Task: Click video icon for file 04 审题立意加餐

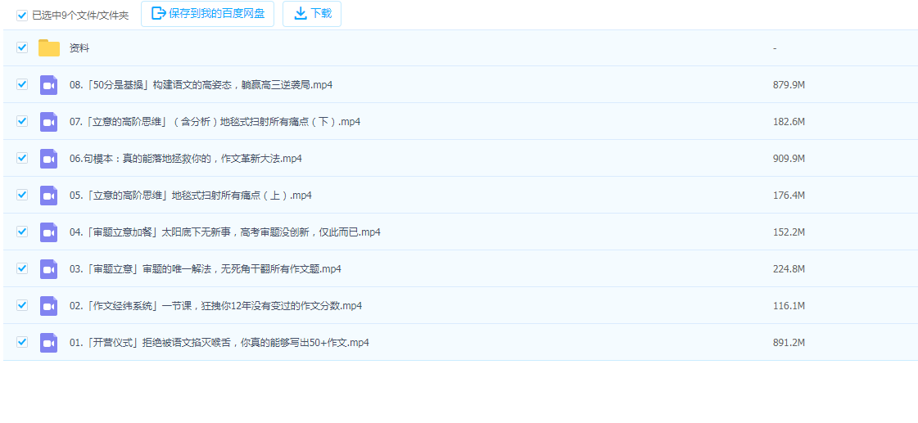Action: [x=49, y=232]
